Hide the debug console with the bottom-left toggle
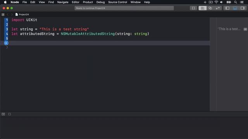The width and height of the screenshot is (248, 139). pos(3,114)
